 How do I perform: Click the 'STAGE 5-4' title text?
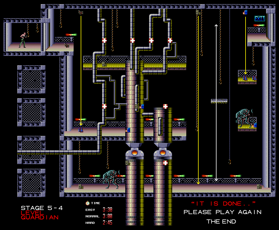[42, 208]
